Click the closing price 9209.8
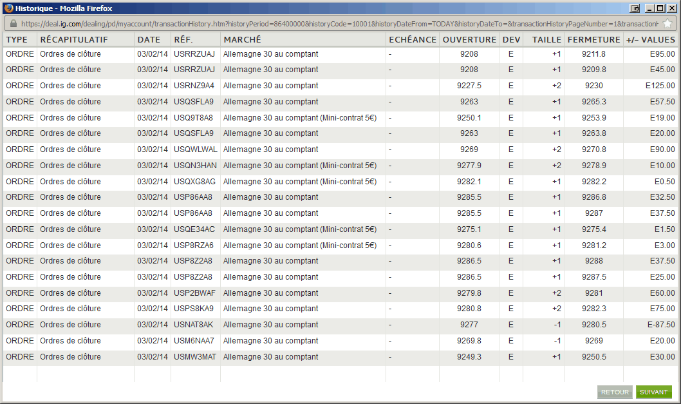681x404 pixels. [593, 70]
